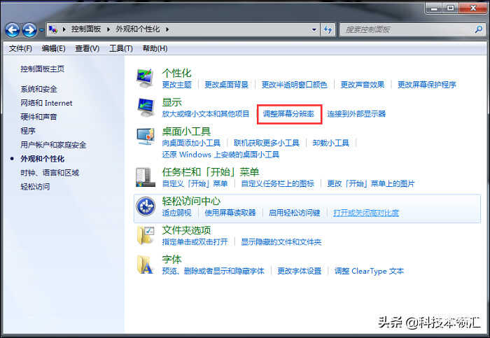The image size is (490, 338).
Task: Click the Back navigation arrow
Action: [x=12, y=30]
